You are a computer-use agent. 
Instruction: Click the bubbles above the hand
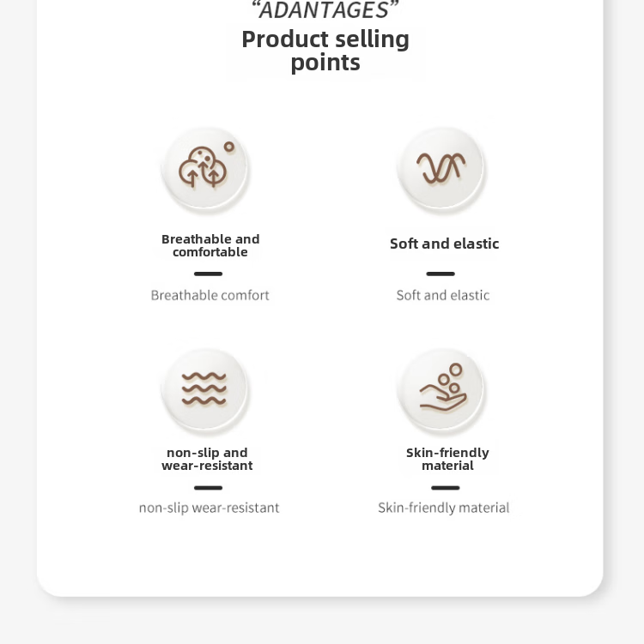451,374
